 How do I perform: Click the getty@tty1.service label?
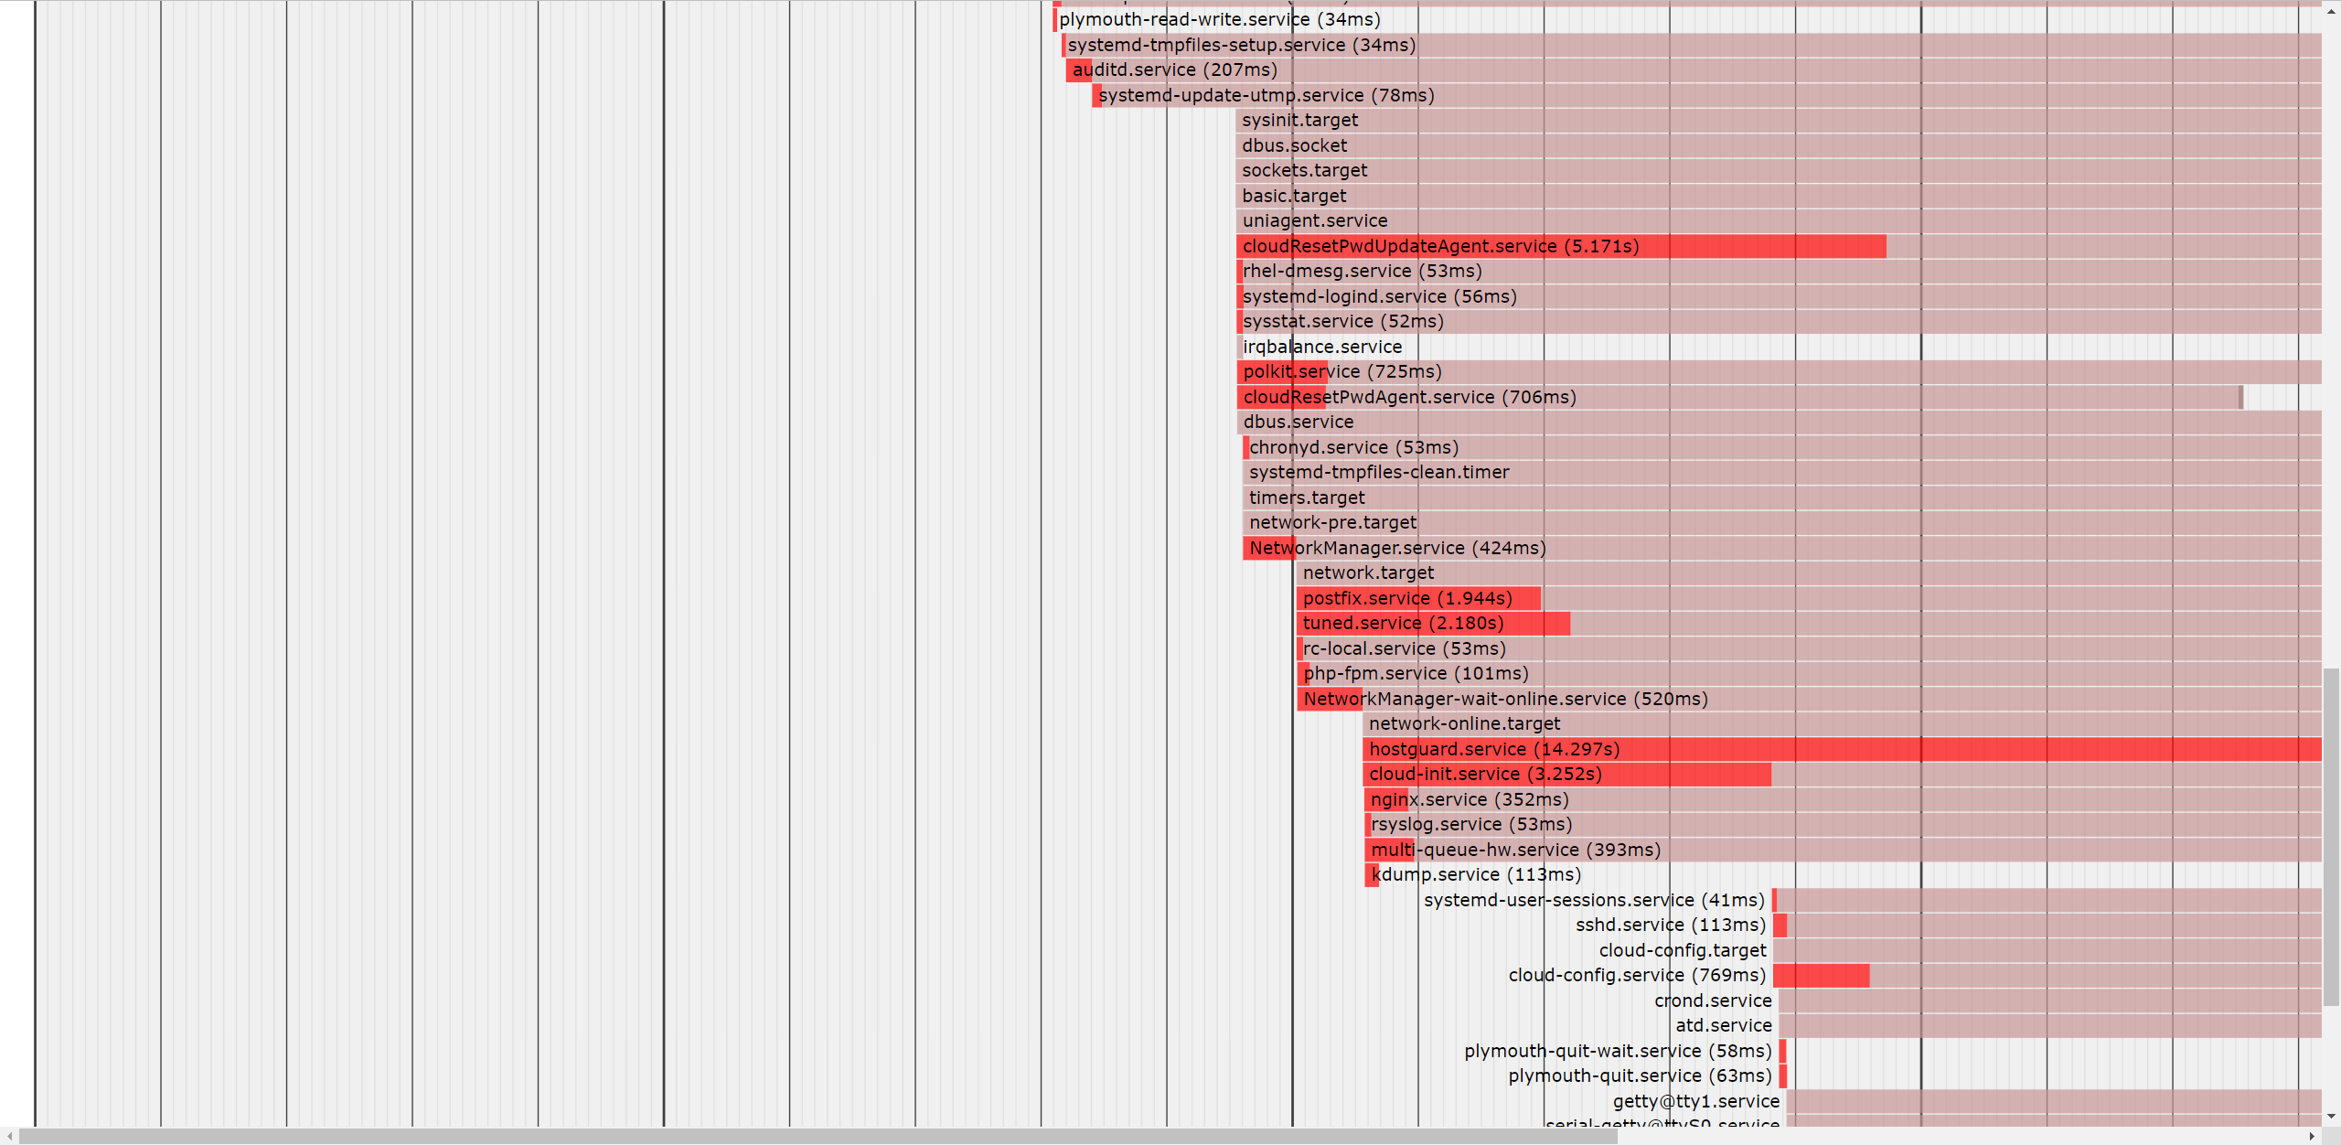[x=1695, y=1102]
